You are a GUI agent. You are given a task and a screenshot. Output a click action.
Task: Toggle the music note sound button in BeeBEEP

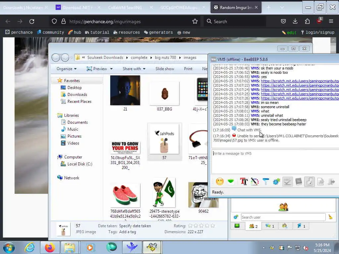[310, 182]
